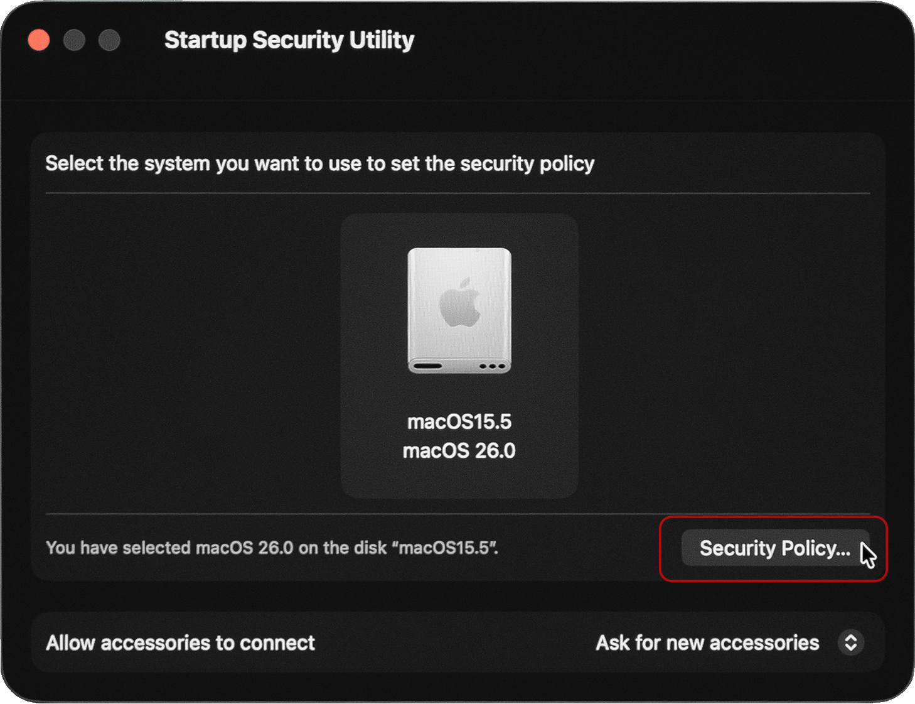Click the "macOS15.5" disk name label

[x=459, y=421]
